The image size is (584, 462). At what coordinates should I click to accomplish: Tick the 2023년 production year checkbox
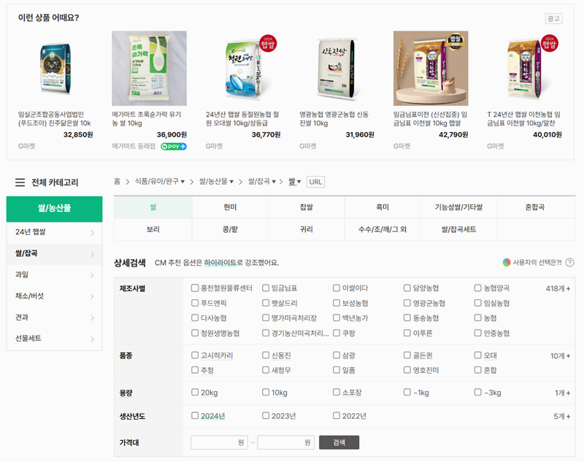[266, 415]
